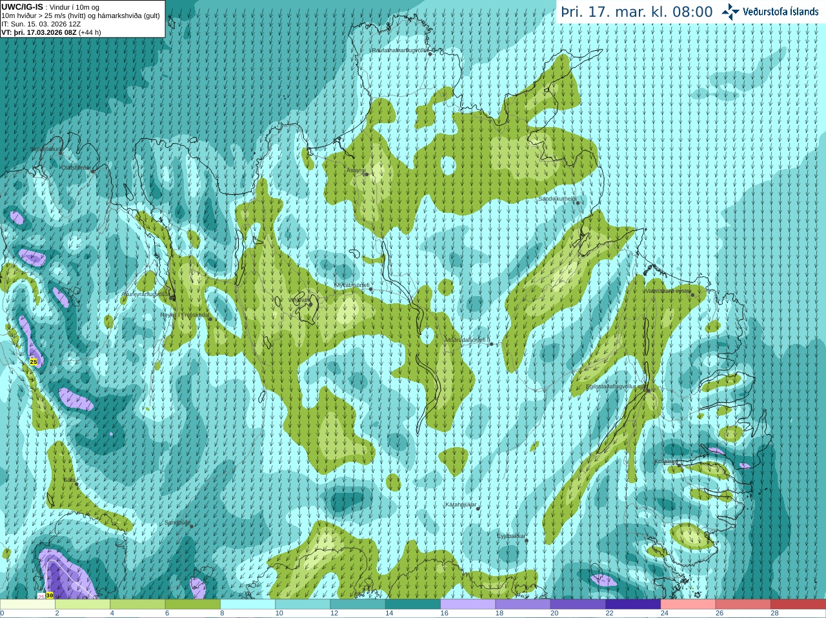Click the Sandbúðir station label
The height and width of the screenshot is (618, 826).
click(177, 523)
